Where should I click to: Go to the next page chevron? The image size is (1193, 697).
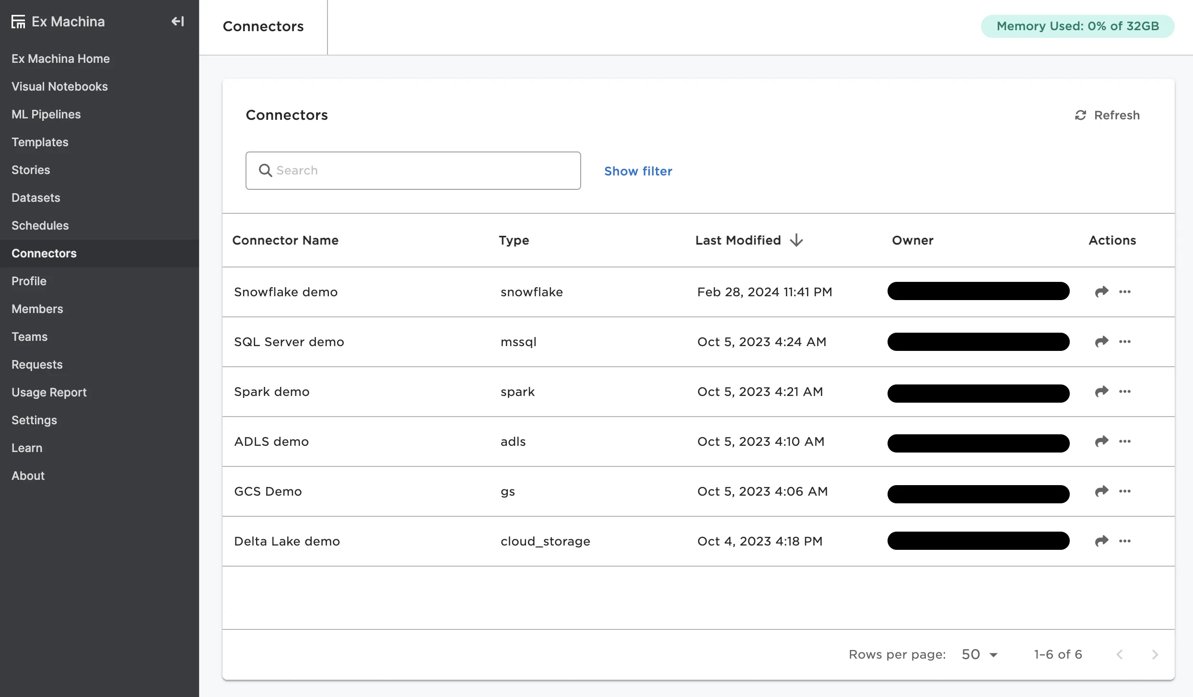coord(1155,654)
